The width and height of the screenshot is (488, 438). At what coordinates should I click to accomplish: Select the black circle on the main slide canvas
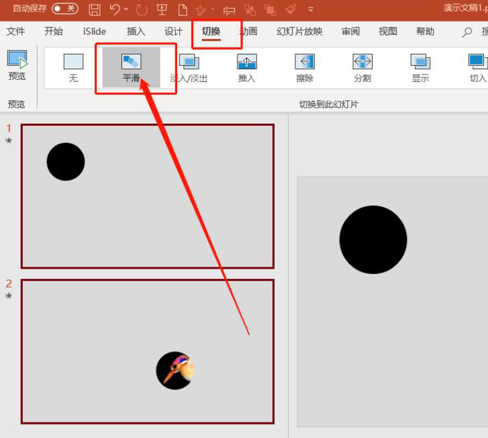[x=373, y=240]
